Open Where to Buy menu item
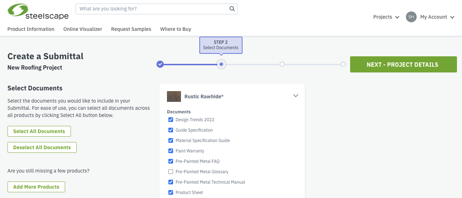This screenshot has height=198, width=462. [x=176, y=29]
